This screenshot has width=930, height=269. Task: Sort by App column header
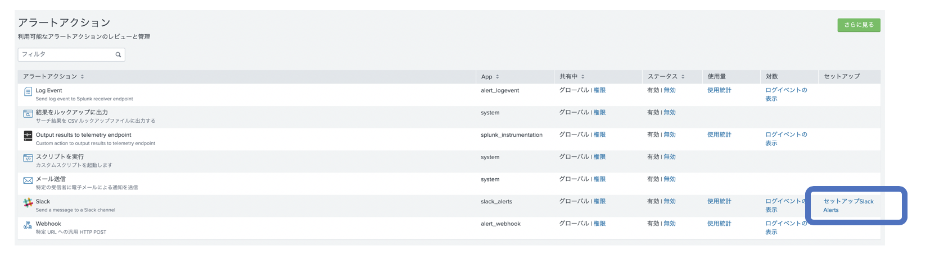pos(490,77)
